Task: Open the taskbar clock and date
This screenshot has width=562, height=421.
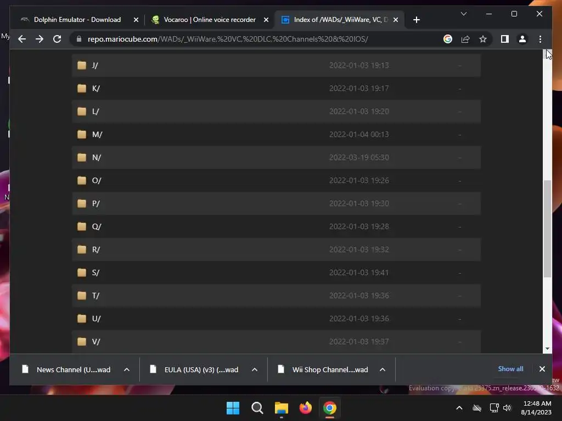Action: 537,408
